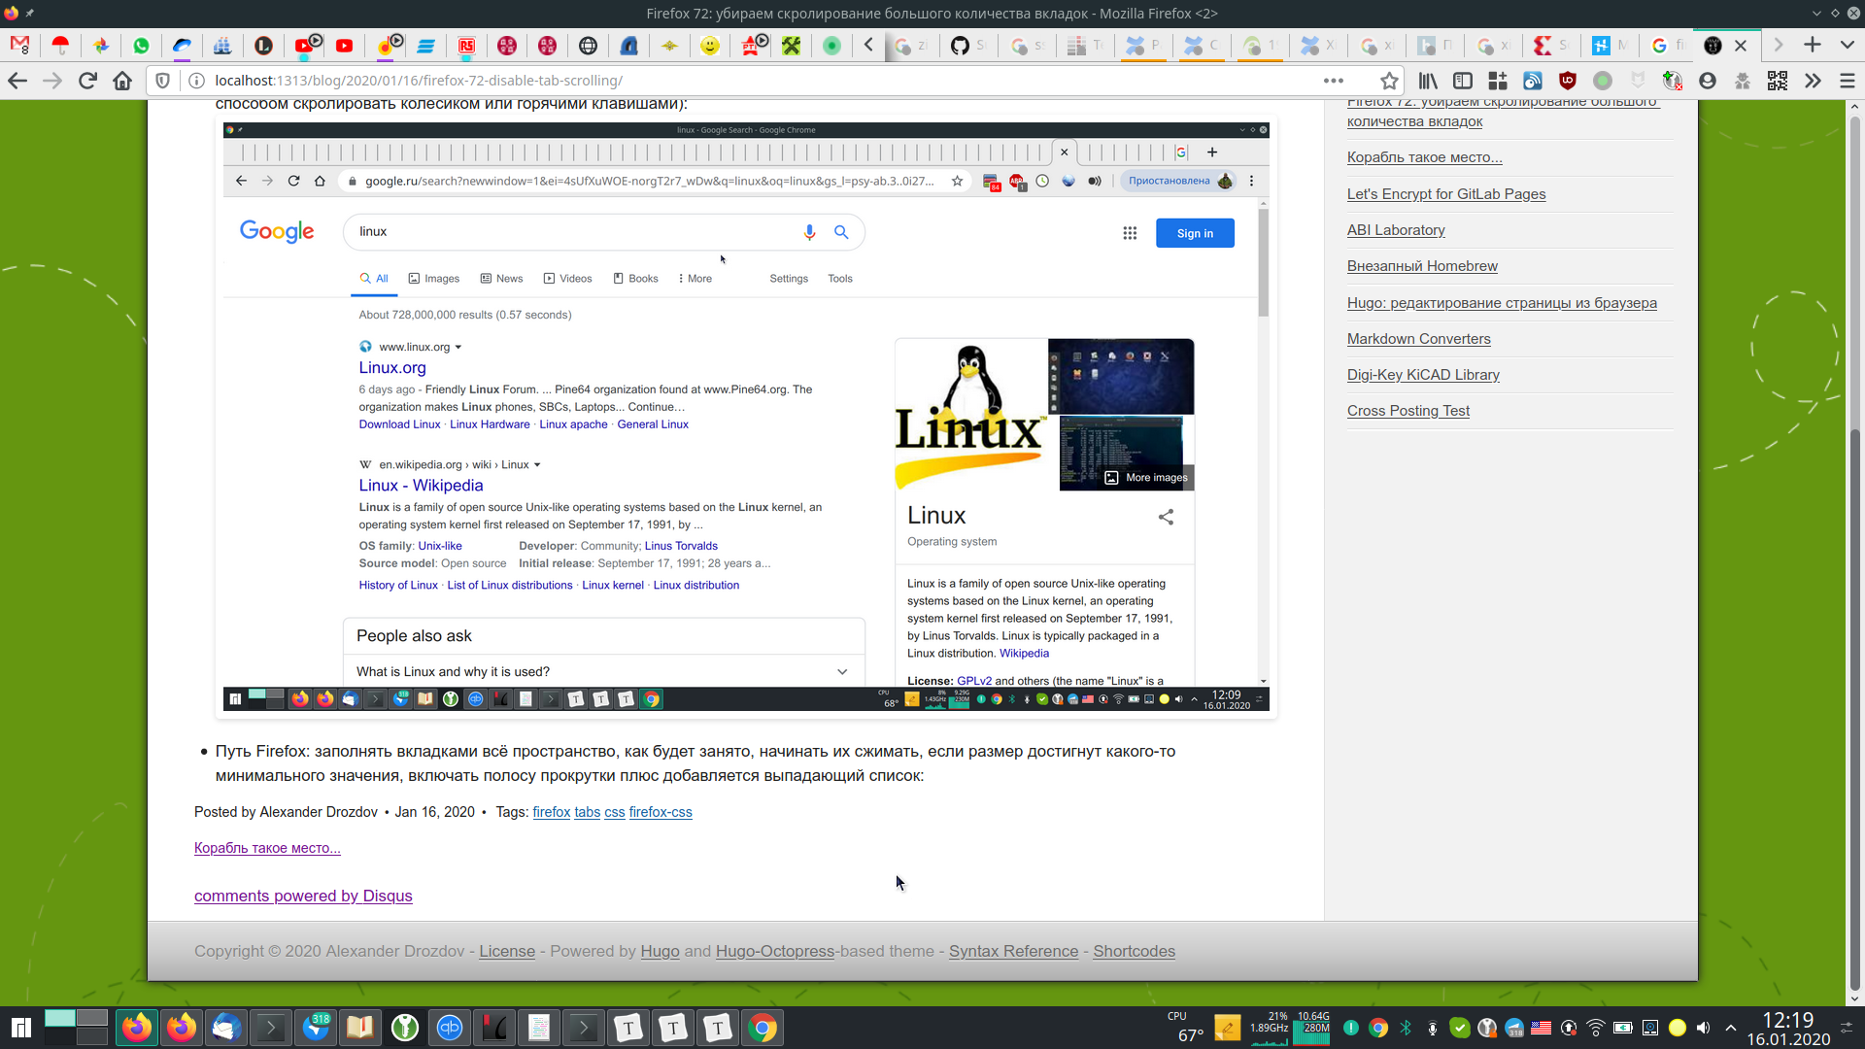Go back to the previous page
Screen dimensions: 1865x1049
click(17, 81)
